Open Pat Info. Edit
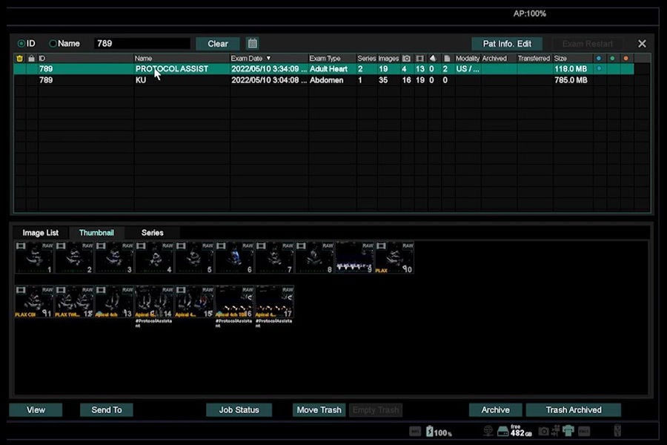The width and height of the screenshot is (667, 445). click(507, 44)
